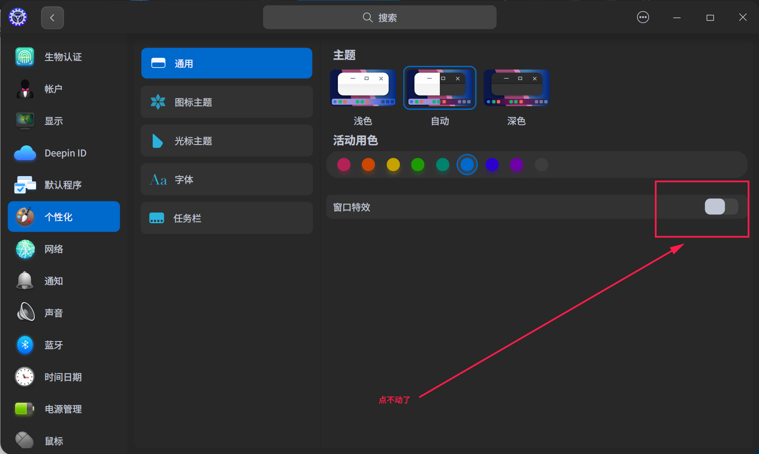Click the Bluetooth icon
This screenshot has width=759, height=454.
[x=25, y=345]
